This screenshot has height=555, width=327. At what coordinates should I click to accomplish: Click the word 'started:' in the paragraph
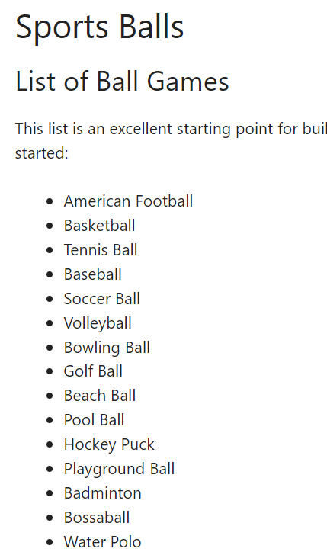point(41,153)
